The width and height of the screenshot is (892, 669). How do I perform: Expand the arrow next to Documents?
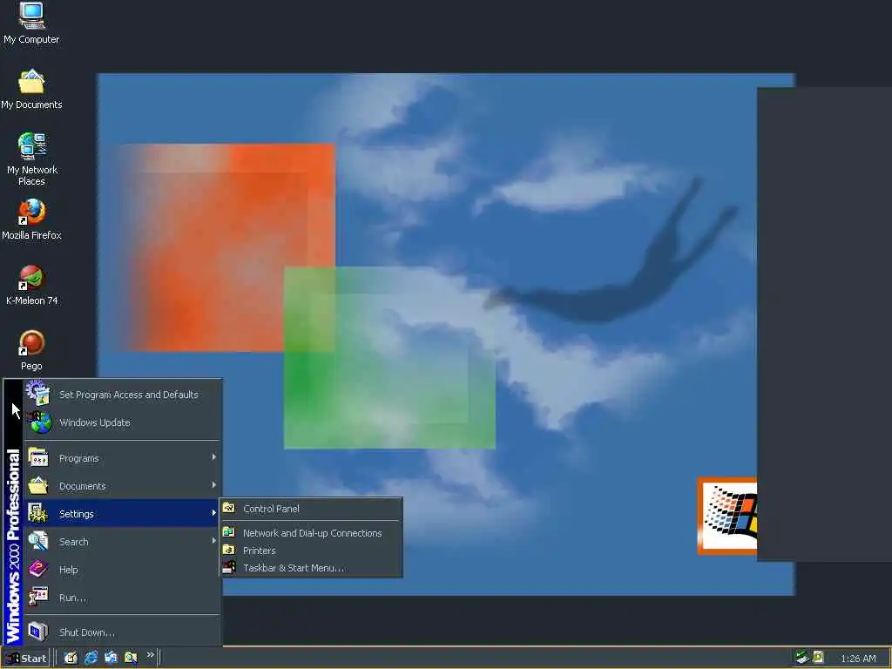pos(214,484)
